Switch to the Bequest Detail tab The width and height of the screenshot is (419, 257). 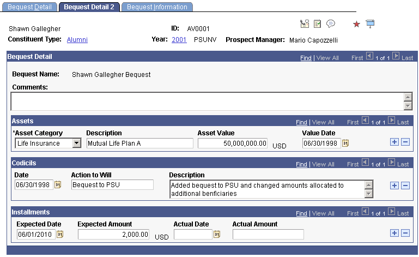click(x=29, y=7)
